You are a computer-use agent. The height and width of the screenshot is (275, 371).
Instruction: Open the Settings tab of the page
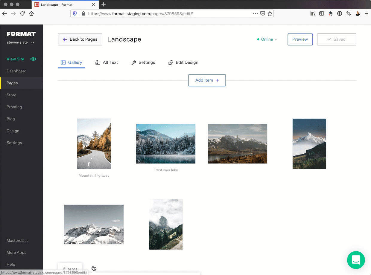tap(143, 62)
